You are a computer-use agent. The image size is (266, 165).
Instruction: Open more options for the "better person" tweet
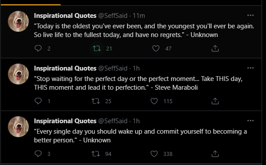pos(250,121)
